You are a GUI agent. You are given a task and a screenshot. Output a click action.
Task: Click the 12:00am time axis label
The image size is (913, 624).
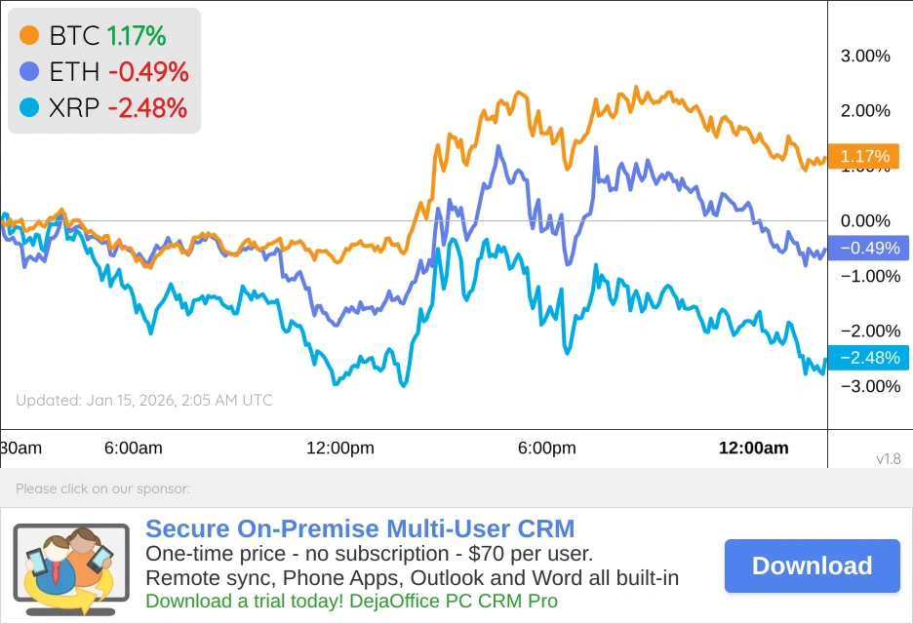pyautogui.click(x=753, y=448)
